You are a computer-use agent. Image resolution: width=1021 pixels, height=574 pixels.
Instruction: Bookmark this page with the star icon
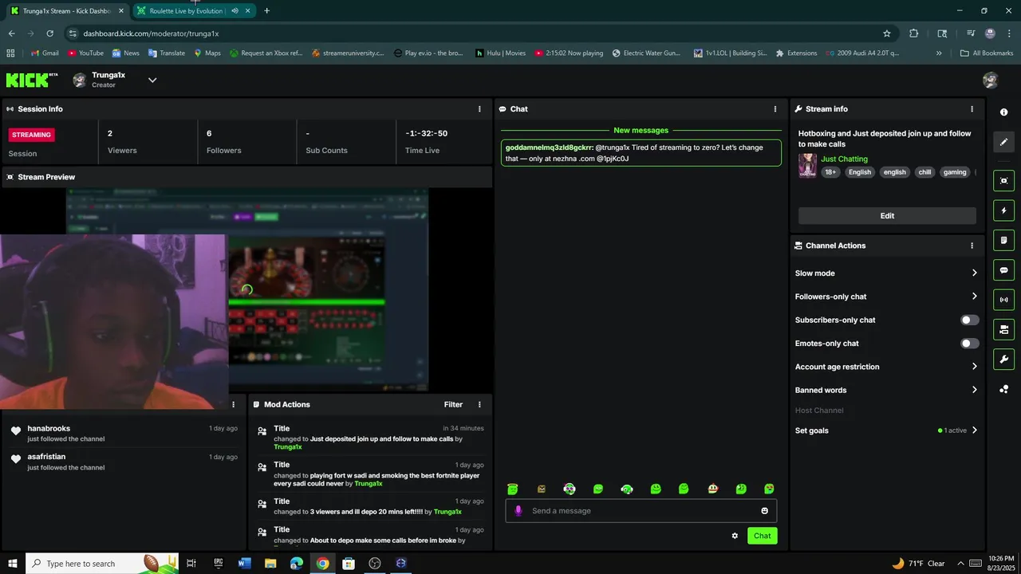click(886, 33)
